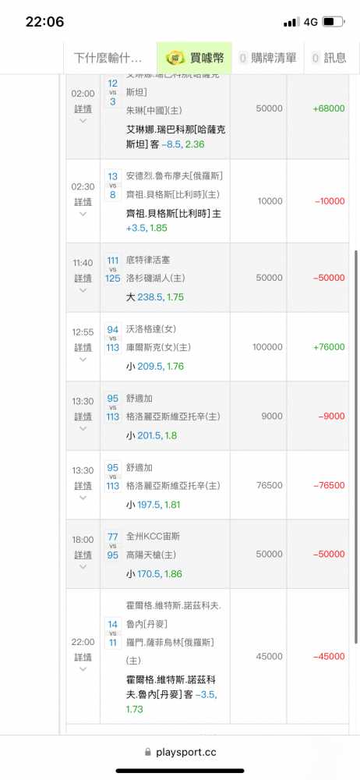Tap the lock icon beside playsport.cc
The height and width of the screenshot is (780, 360).
[x=147, y=753]
